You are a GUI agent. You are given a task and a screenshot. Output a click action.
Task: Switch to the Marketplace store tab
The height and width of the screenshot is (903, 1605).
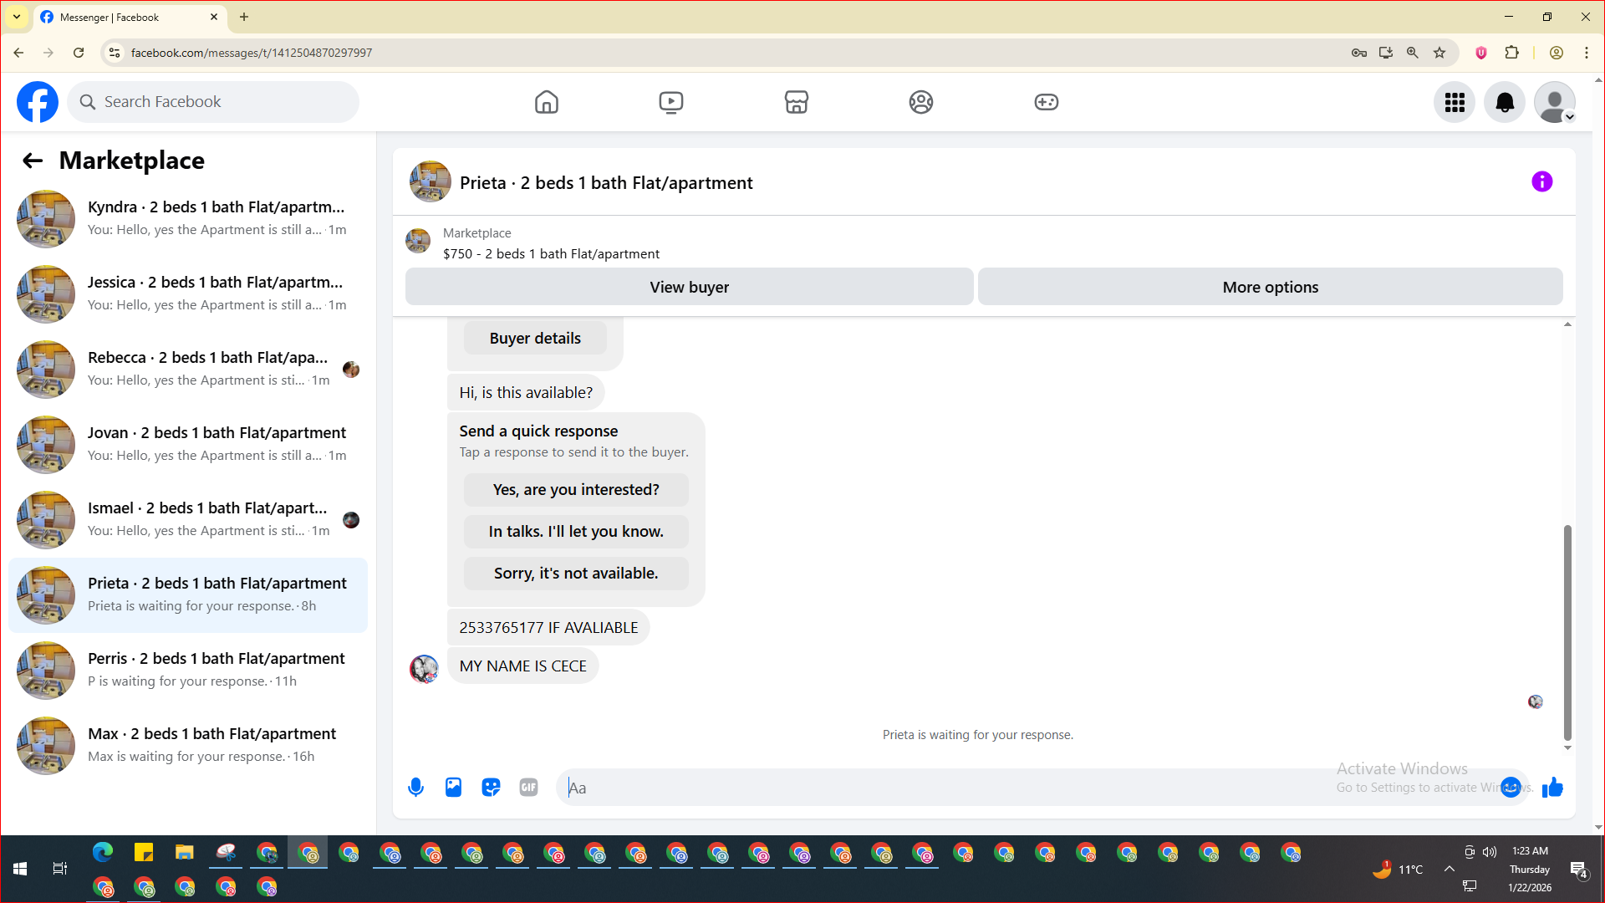click(796, 102)
